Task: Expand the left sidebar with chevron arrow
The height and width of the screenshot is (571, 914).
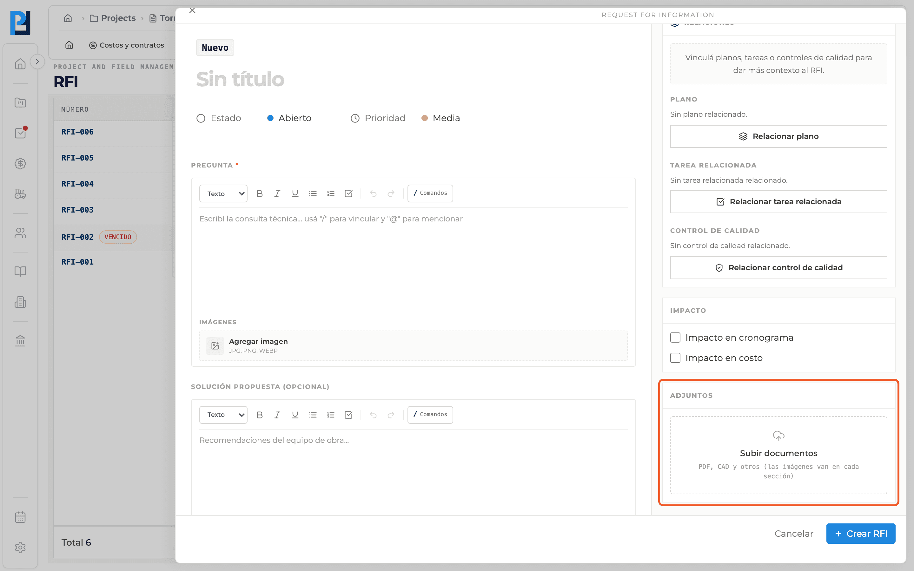Action: coord(37,62)
